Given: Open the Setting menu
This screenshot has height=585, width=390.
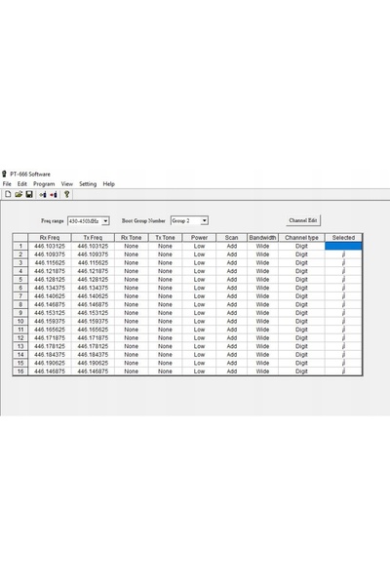Looking at the screenshot, I should pyautogui.click(x=88, y=184).
